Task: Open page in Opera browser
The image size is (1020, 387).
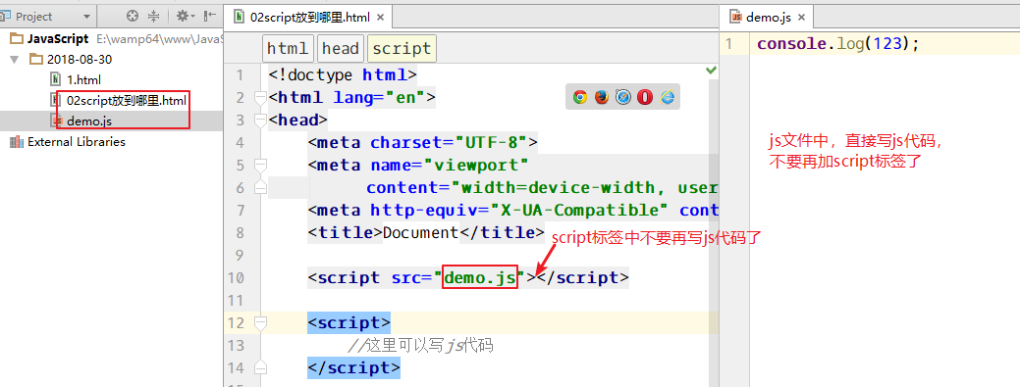Action: tap(645, 97)
